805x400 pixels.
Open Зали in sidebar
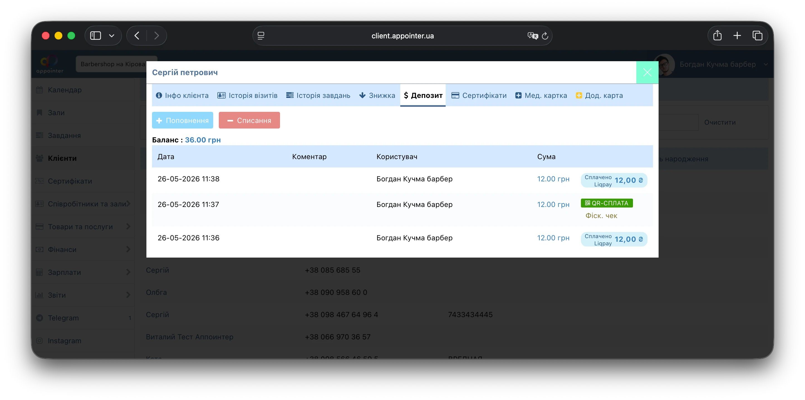[x=83, y=112]
